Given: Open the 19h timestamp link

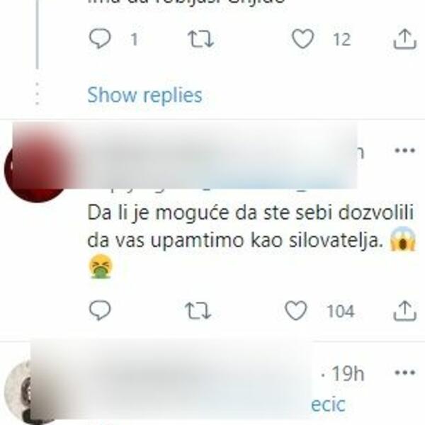Looking at the screenshot, I should tap(348, 373).
